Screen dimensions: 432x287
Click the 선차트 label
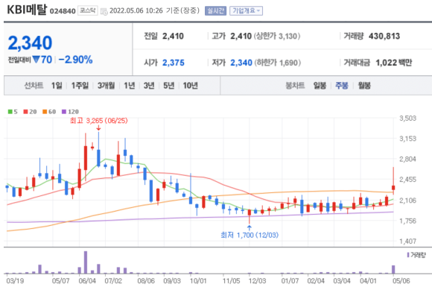tap(34, 86)
